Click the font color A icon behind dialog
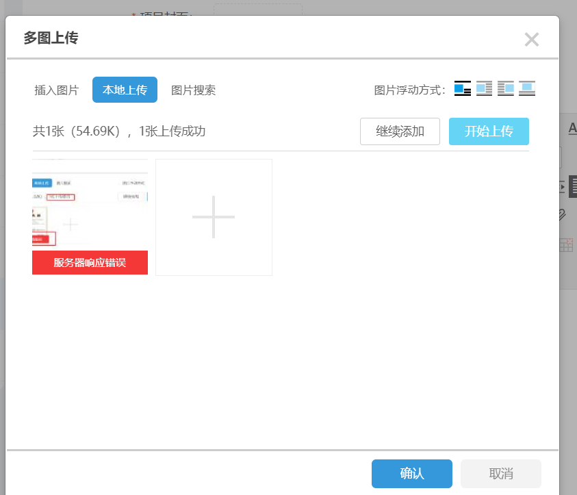This screenshot has width=577, height=495. click(x=572, y=128)
